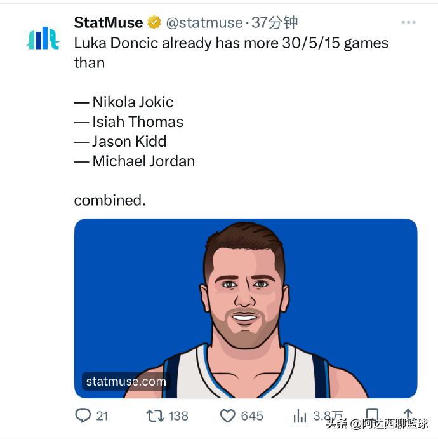Bookmark the tweet with bookmark icon
Image resolution: width=438 pixels, height=439 pixels.
tap(372, 414)
